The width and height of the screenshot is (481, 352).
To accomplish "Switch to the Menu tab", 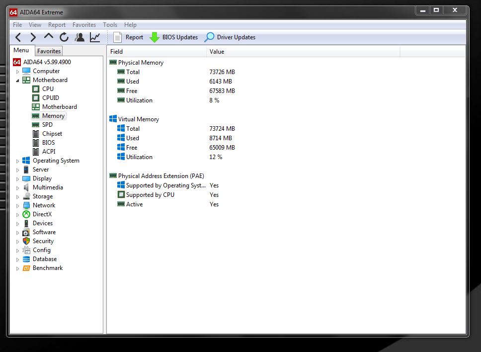I will (x=21, y=50).
